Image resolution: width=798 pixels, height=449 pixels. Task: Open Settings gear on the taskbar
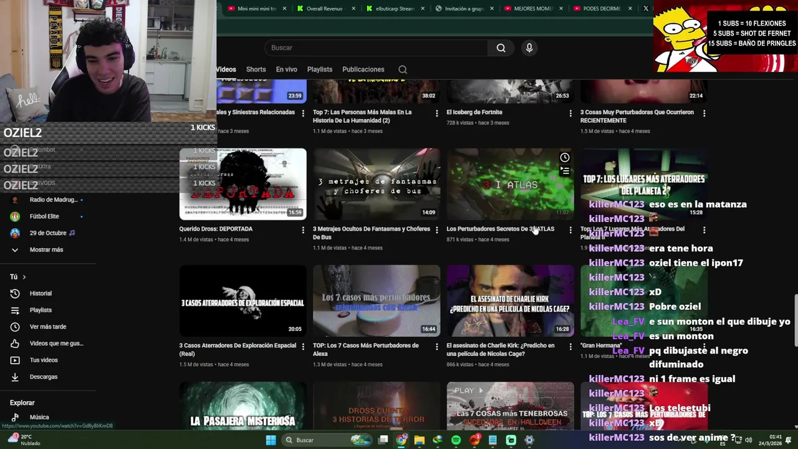coord(529,440)
